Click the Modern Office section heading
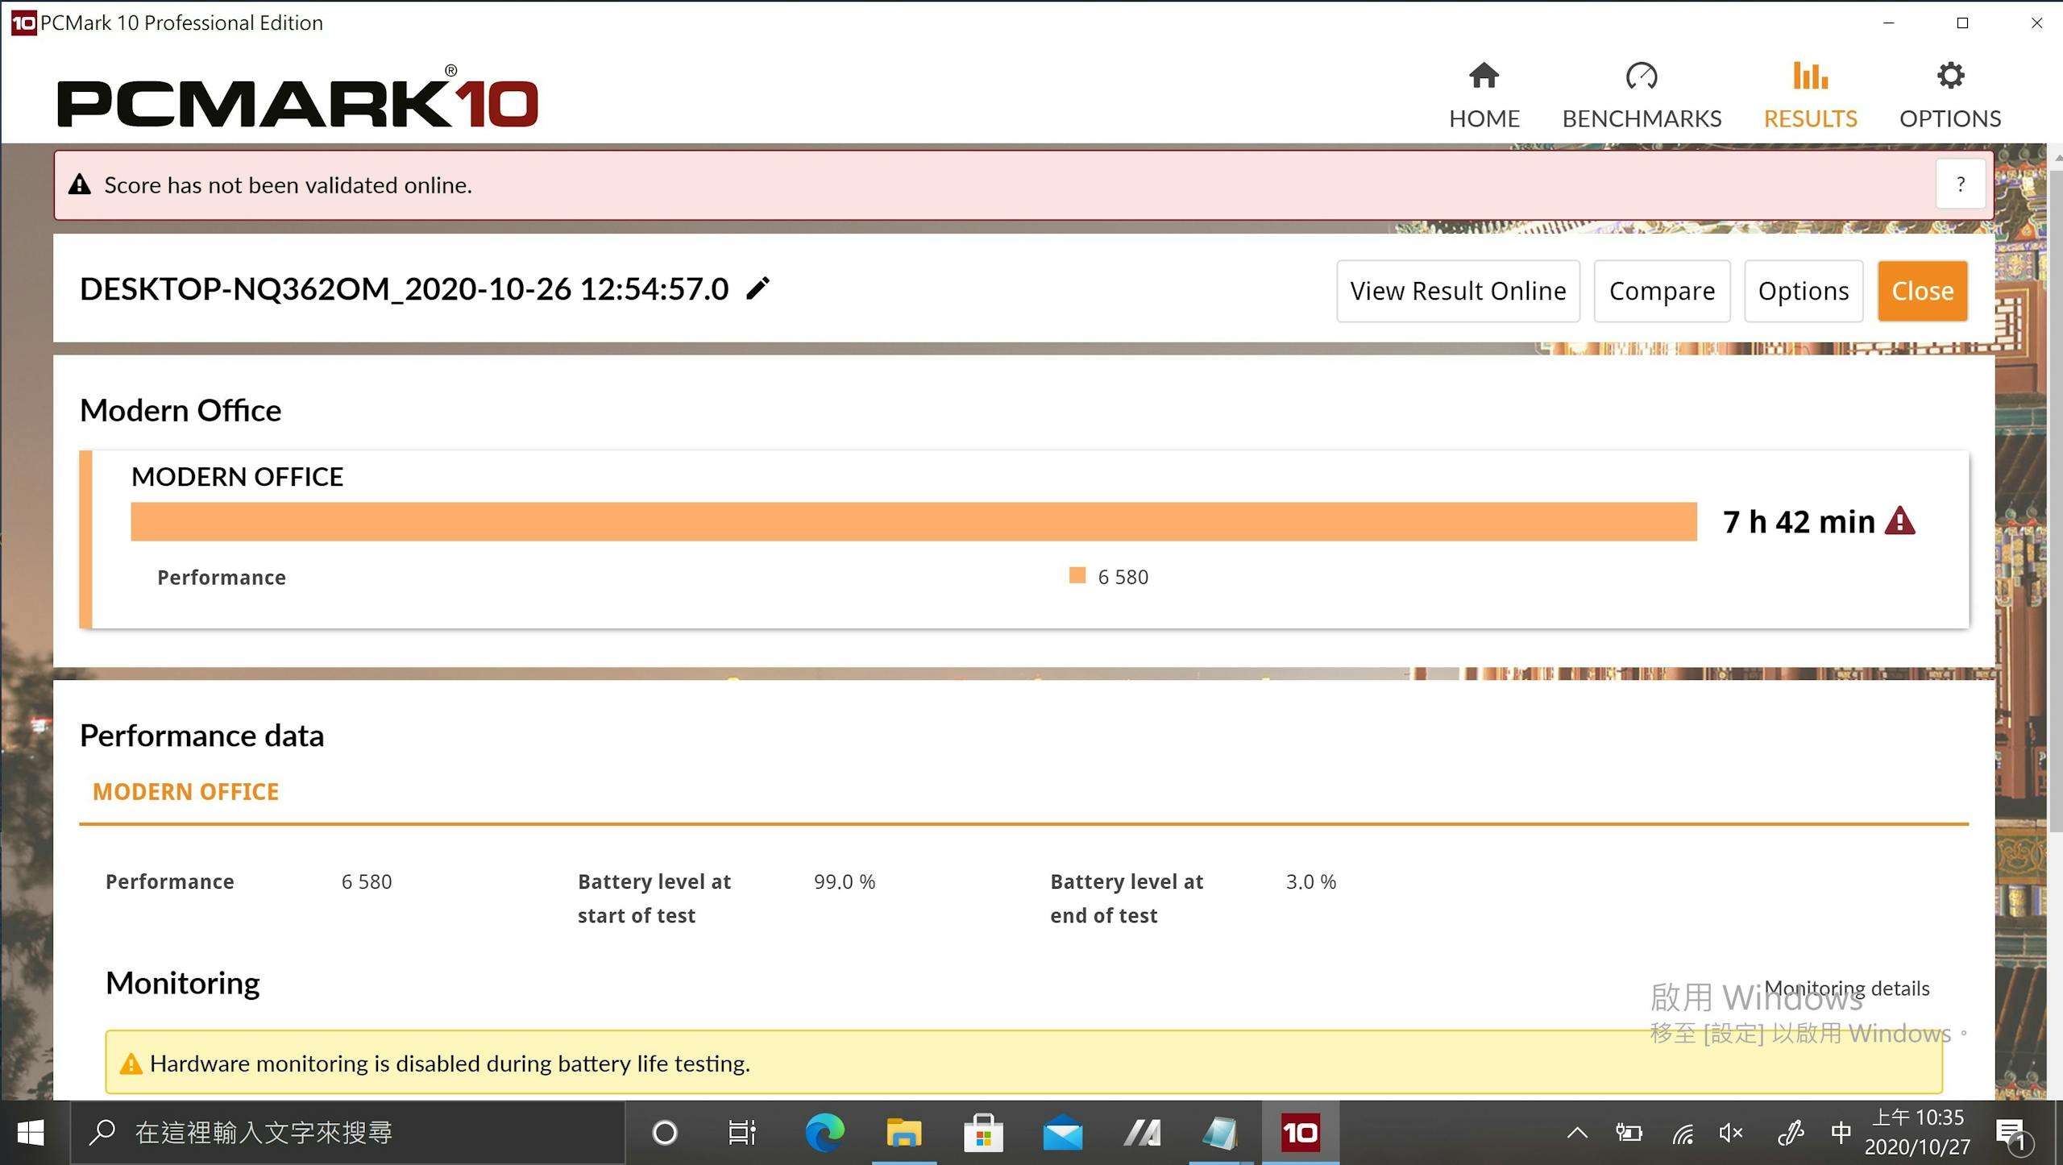The image size is (2063, 1165). pos(181,411)
